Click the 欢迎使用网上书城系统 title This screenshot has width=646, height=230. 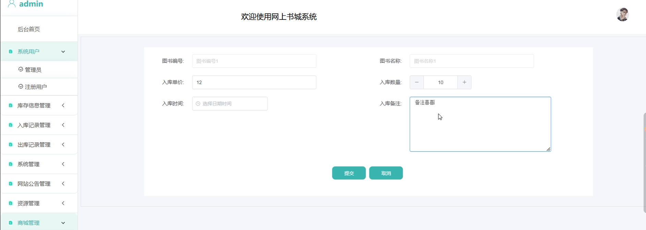click(279, 17)
